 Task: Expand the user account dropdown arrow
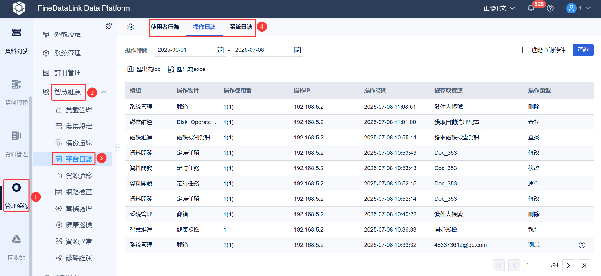pyautogui.click(x=588, y=8)
